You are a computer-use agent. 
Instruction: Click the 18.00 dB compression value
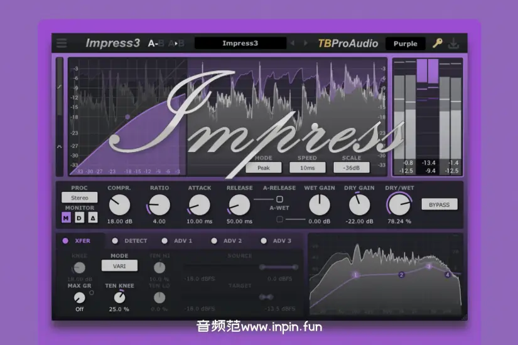coord(119,221)
